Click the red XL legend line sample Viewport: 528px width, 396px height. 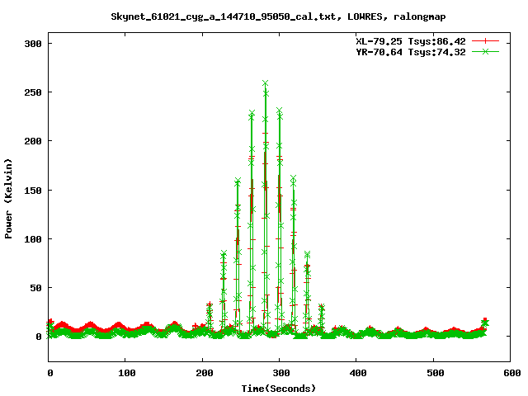tap(486, 40)
